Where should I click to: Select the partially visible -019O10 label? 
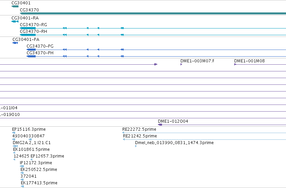pos(10,115)
